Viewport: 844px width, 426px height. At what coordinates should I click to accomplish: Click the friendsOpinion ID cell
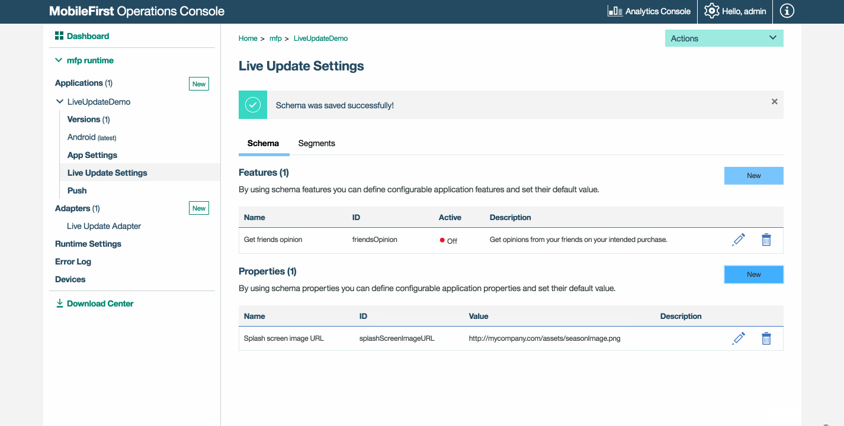click(375, 240)
